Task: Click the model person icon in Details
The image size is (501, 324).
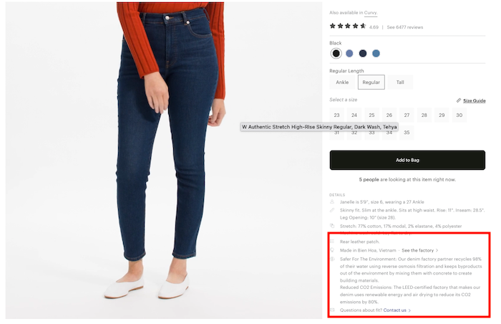Action: pos(332,201)
